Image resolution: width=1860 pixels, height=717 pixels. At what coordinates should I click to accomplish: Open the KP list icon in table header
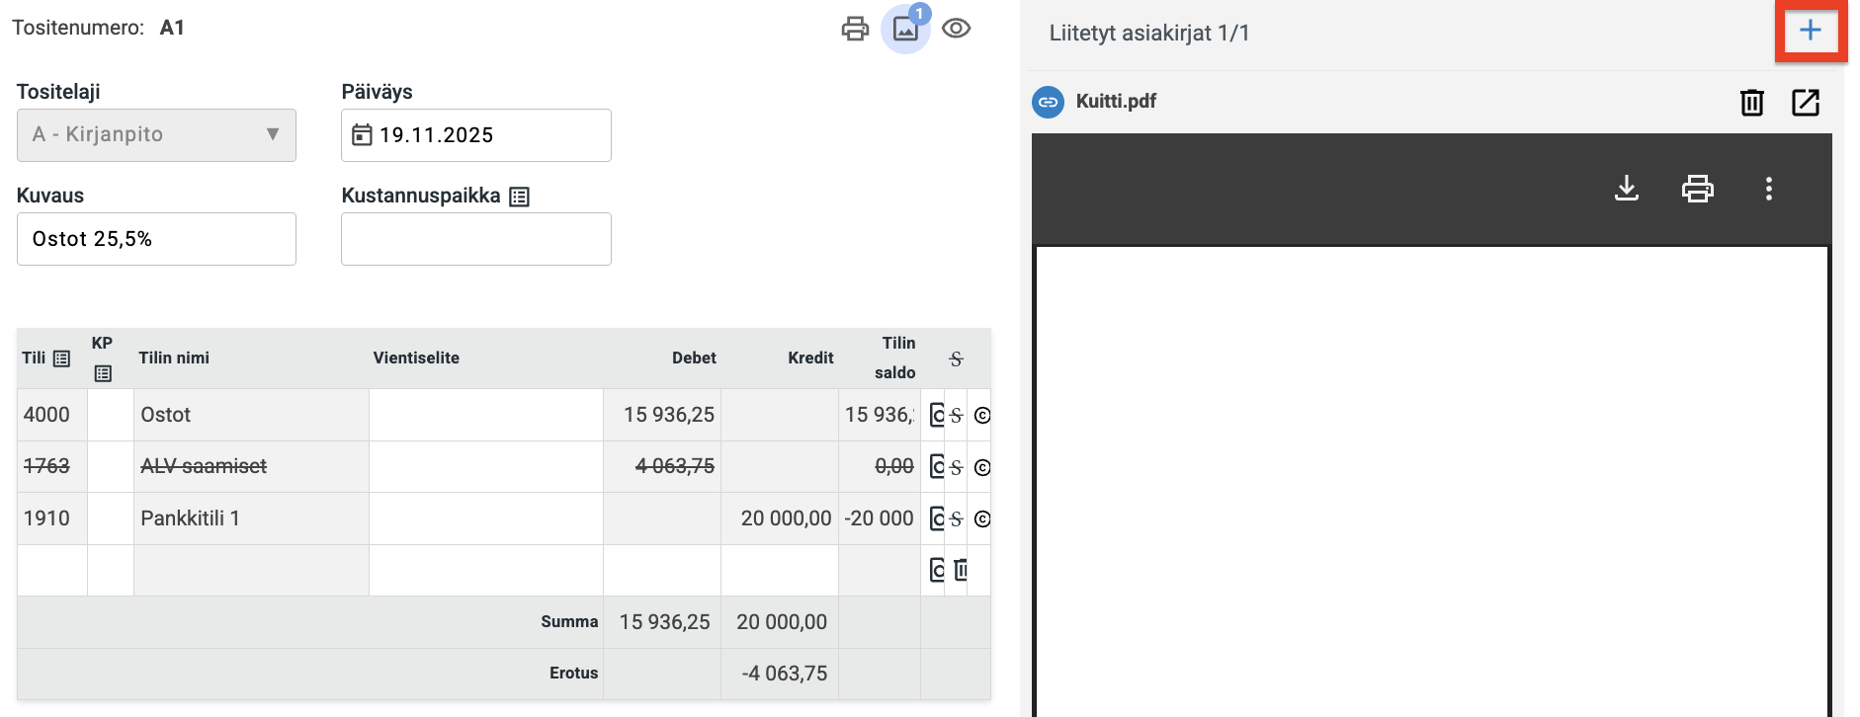coord(103,373)
